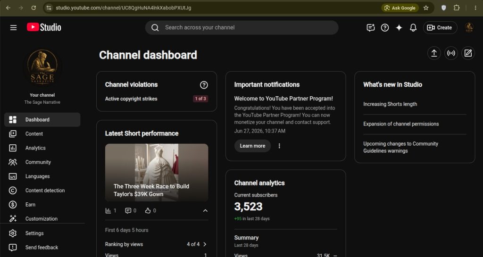The width and height of the screenshot is (483, 257).
Task: Click the Learn more button
Action: point(252,146)
